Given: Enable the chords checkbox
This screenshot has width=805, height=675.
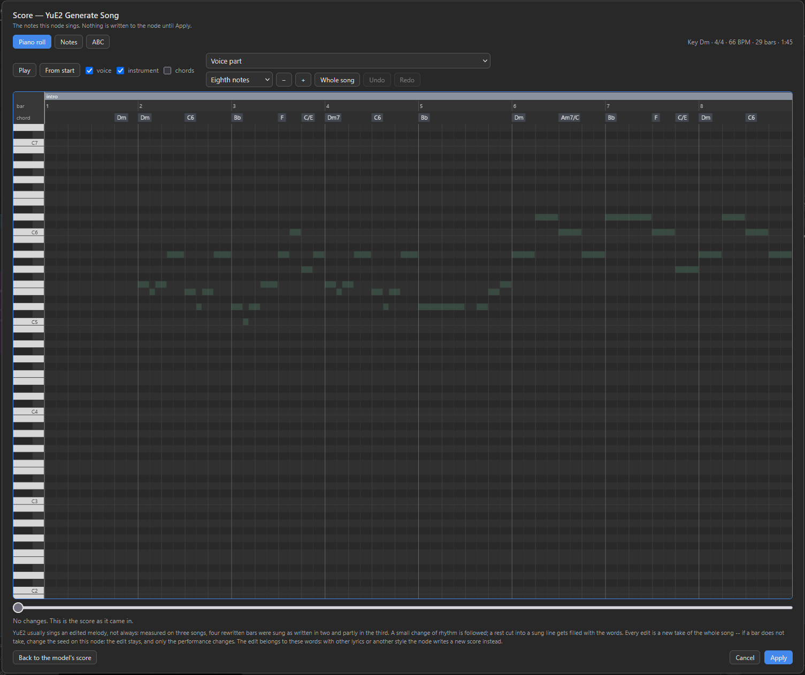Looking at the screenshot, I should (167, 71).
